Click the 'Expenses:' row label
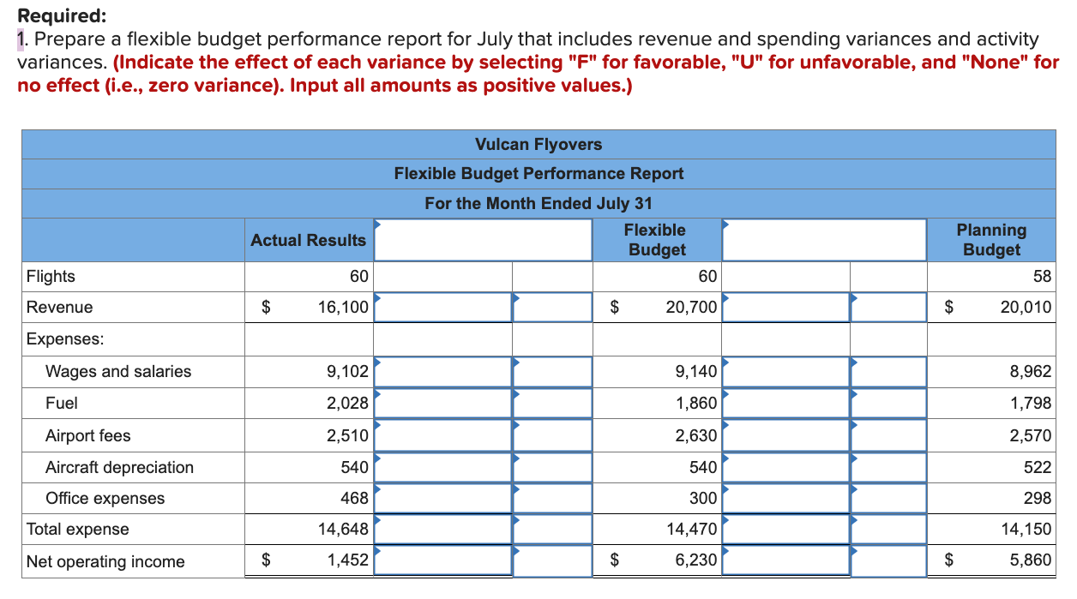 point(65,338)
